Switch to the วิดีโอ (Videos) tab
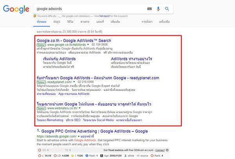 coord(70,22)
